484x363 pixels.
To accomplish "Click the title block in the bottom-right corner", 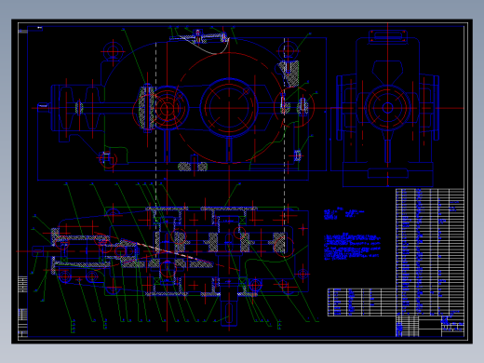I will pyautogui.click(x=430, y=326).
